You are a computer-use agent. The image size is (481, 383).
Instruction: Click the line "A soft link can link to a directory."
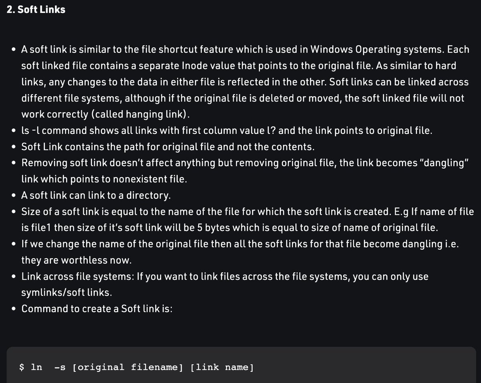click(x=96, y=196)
